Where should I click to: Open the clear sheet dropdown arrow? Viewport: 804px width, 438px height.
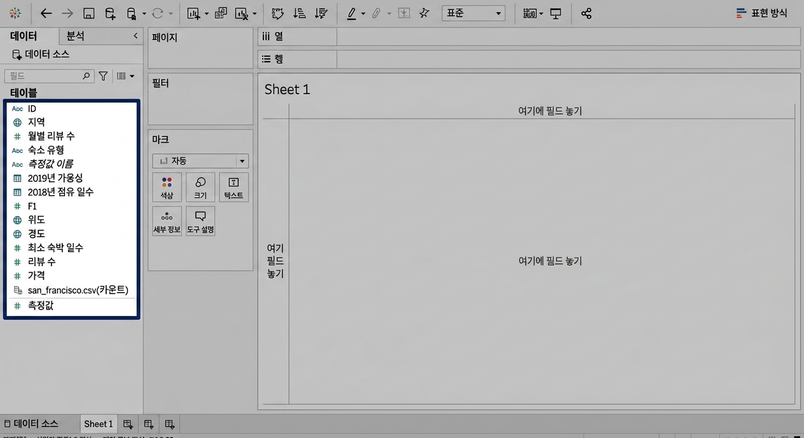tap(255, 14)
